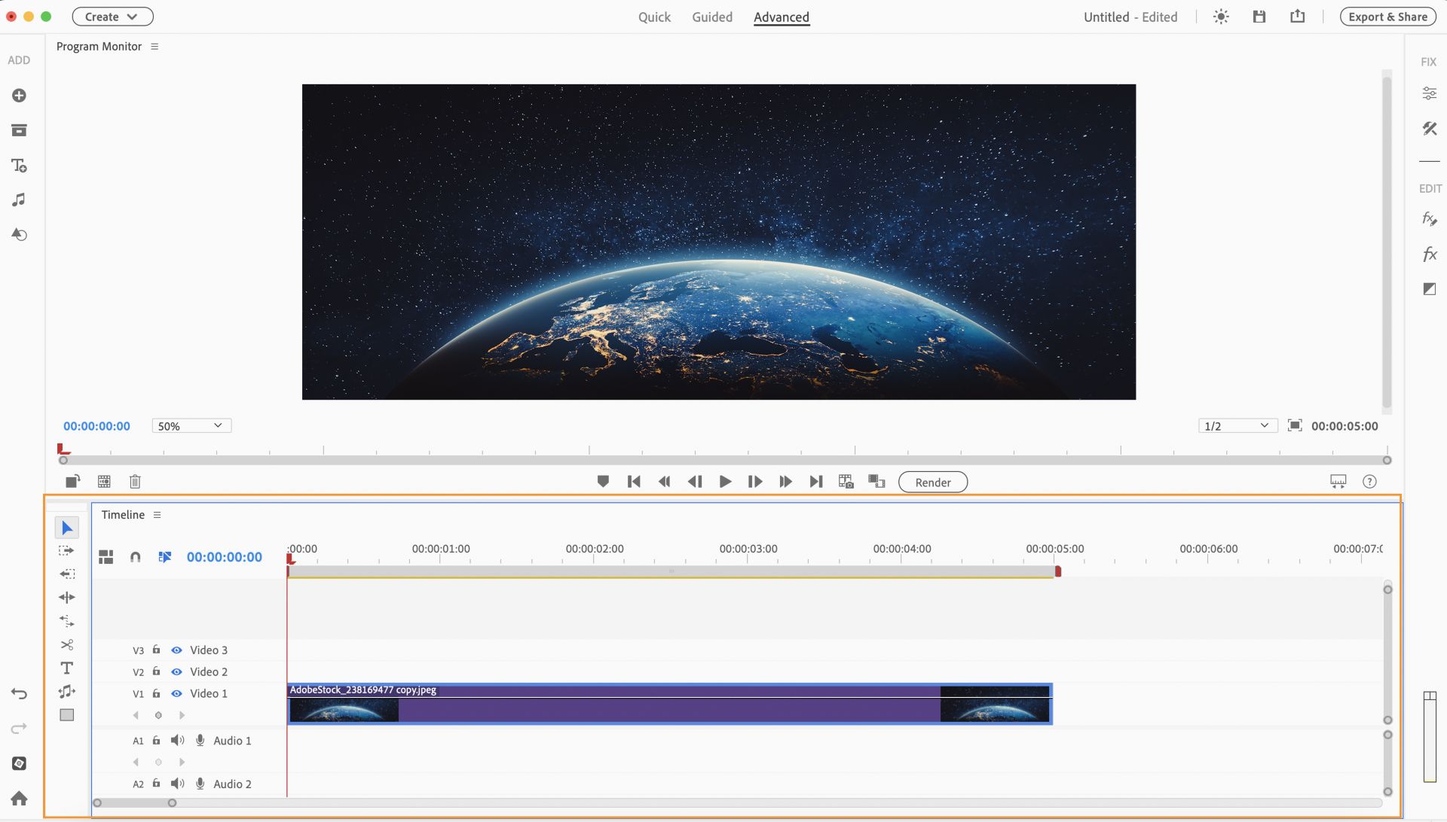The height and width of the screenshot is (822, 1447).
Task: Toggle snapping with the magnet icon
Action: pyautogui.click(x=136, y=557)
